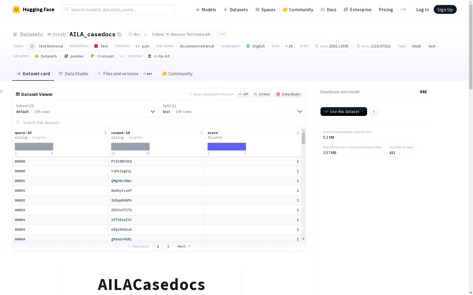Image resolution: width=473 pixels, height=295 pixels.
Task: Select the 00003 query-id cell
Action: coord(60,210)
